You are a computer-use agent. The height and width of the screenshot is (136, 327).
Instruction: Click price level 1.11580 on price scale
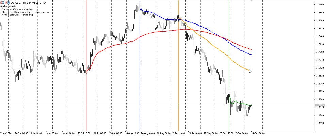point(320,115)
